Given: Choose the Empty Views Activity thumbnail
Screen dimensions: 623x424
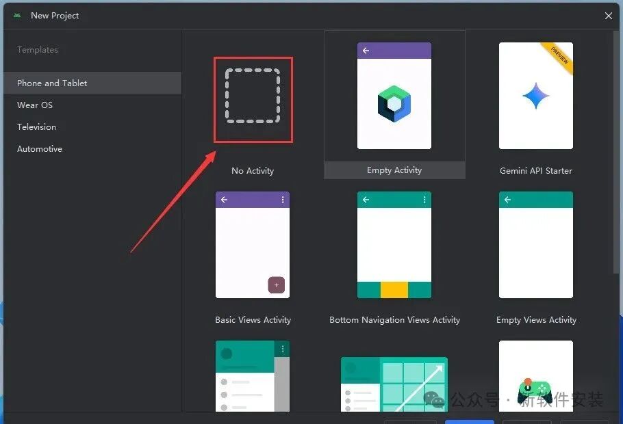Looking at the screenshot, I should (x=536, y=245).
